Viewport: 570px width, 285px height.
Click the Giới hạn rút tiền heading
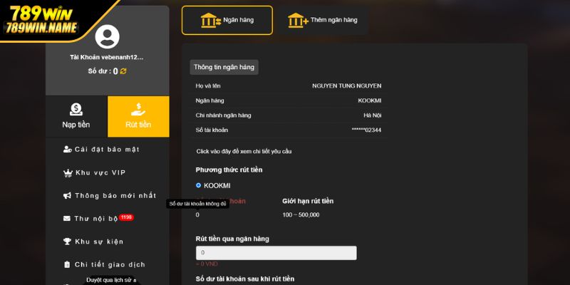click(308, 201)
